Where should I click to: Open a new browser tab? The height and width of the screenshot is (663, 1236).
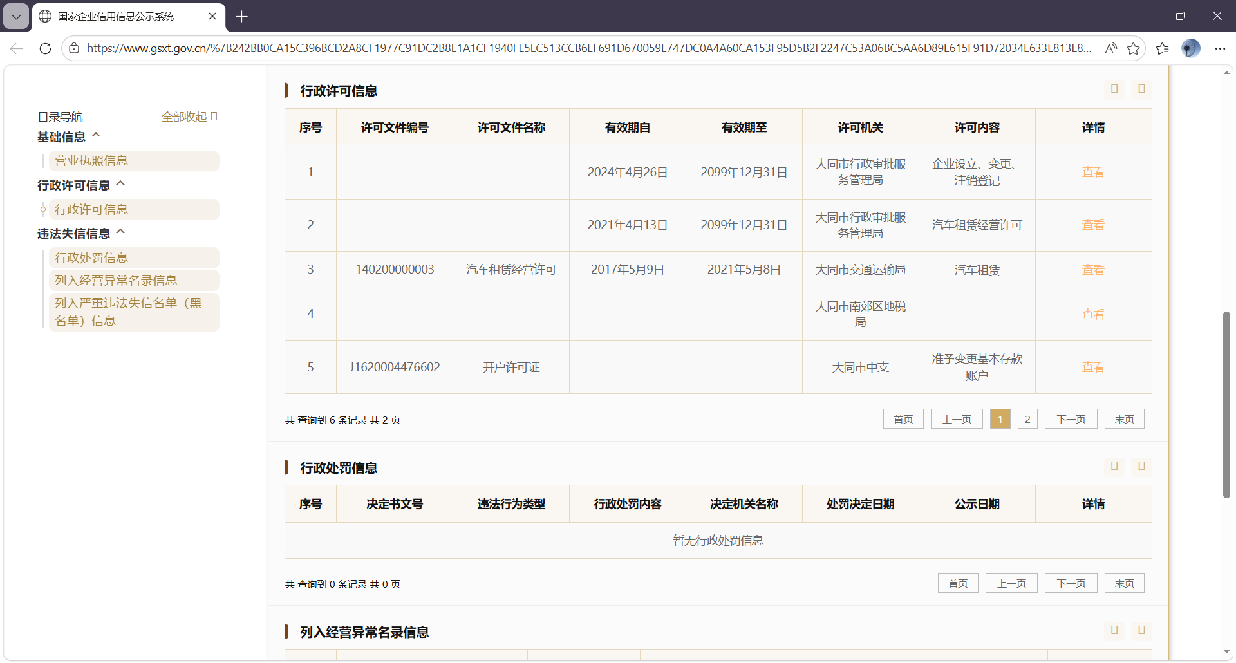242,17
